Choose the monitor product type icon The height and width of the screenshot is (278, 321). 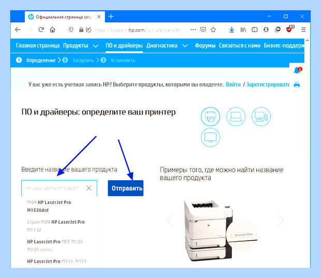tap(210, 137)
